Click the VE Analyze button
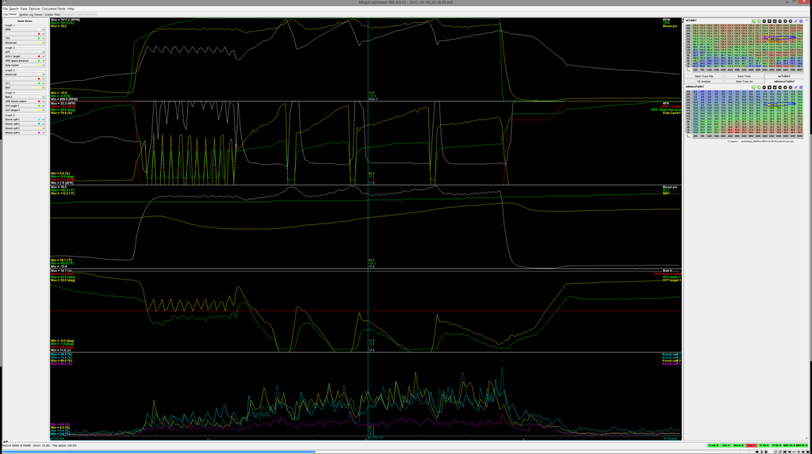 [704, 81]
